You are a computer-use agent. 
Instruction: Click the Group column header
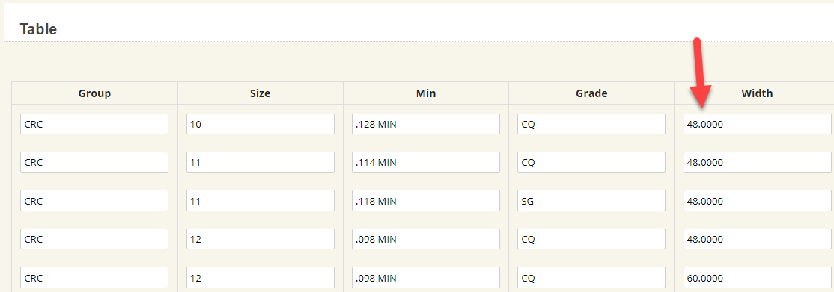pyautogui.click(x=94, y=93)
